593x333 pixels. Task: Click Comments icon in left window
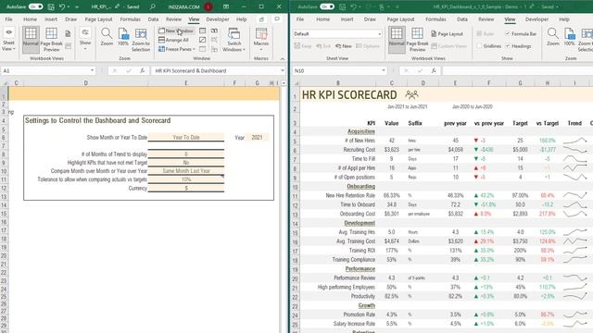click(277, 19)
